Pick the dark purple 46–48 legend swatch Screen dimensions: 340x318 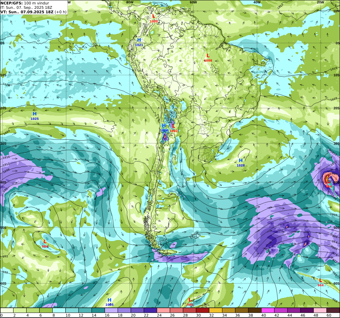307,311
